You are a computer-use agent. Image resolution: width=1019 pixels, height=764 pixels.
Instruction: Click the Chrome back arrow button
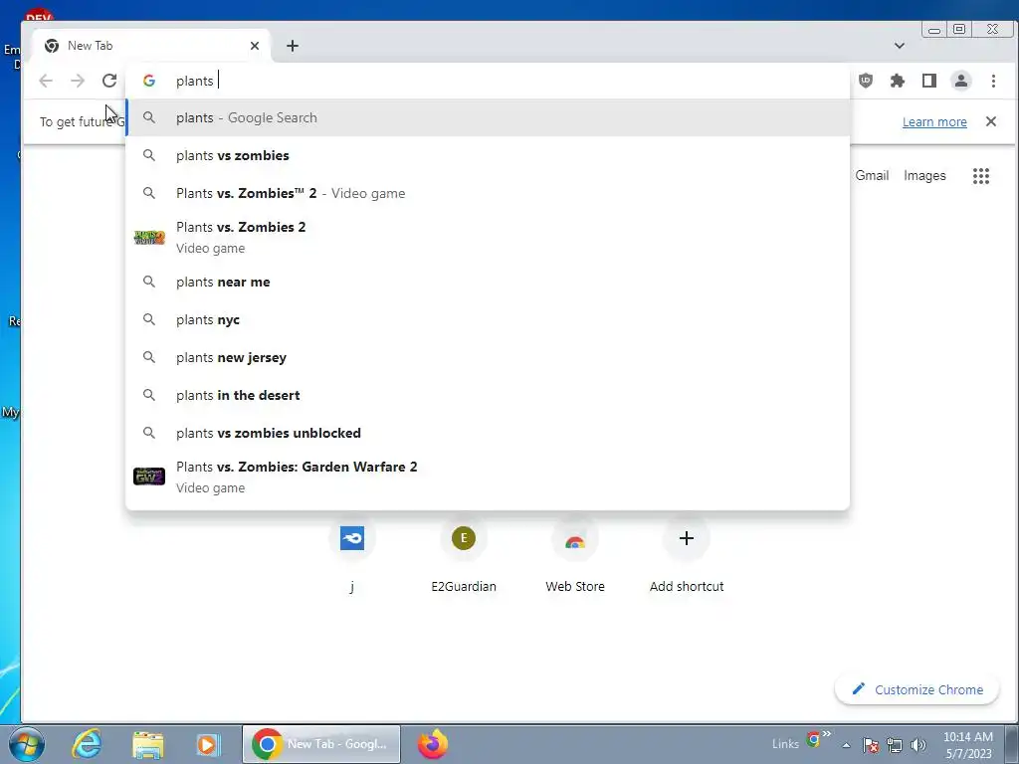(x=46, y=81)
